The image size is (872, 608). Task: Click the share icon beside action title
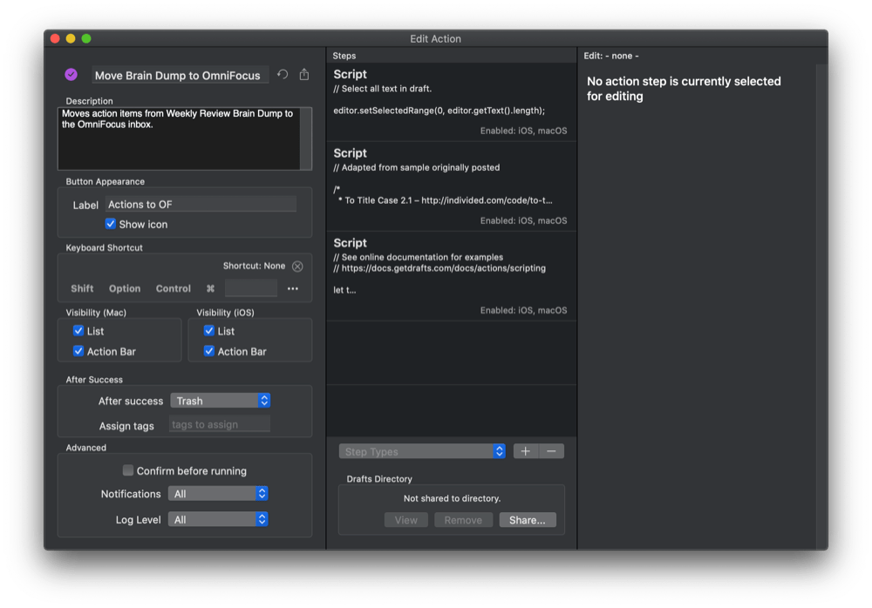click(304, 74)
